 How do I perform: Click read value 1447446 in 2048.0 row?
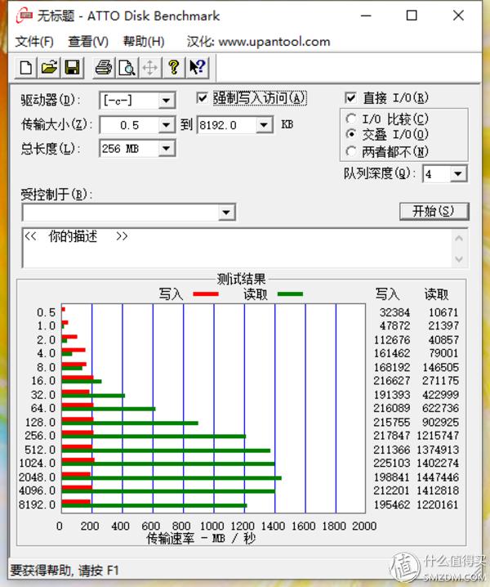(x=437, y=477)
